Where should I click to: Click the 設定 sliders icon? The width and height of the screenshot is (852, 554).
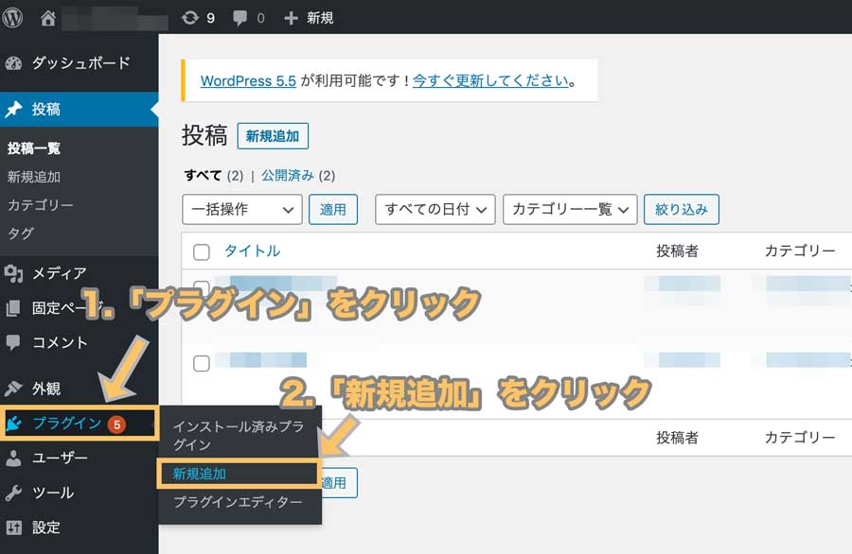(13, 528)
